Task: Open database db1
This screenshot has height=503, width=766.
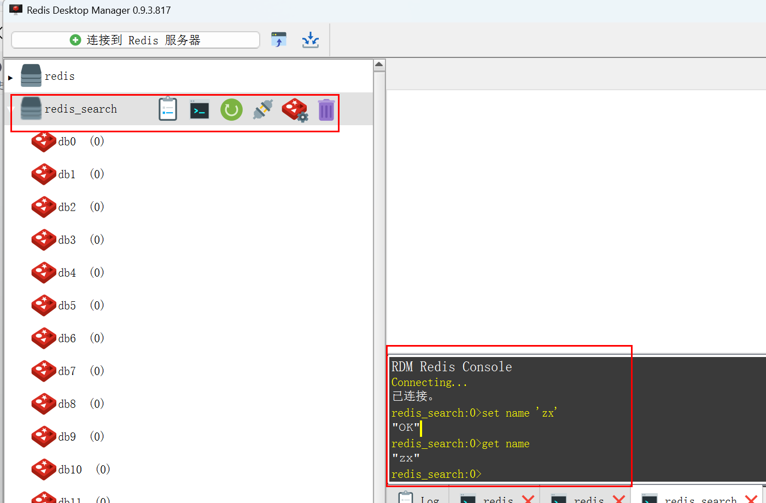Action: click(x=68, y=174)
